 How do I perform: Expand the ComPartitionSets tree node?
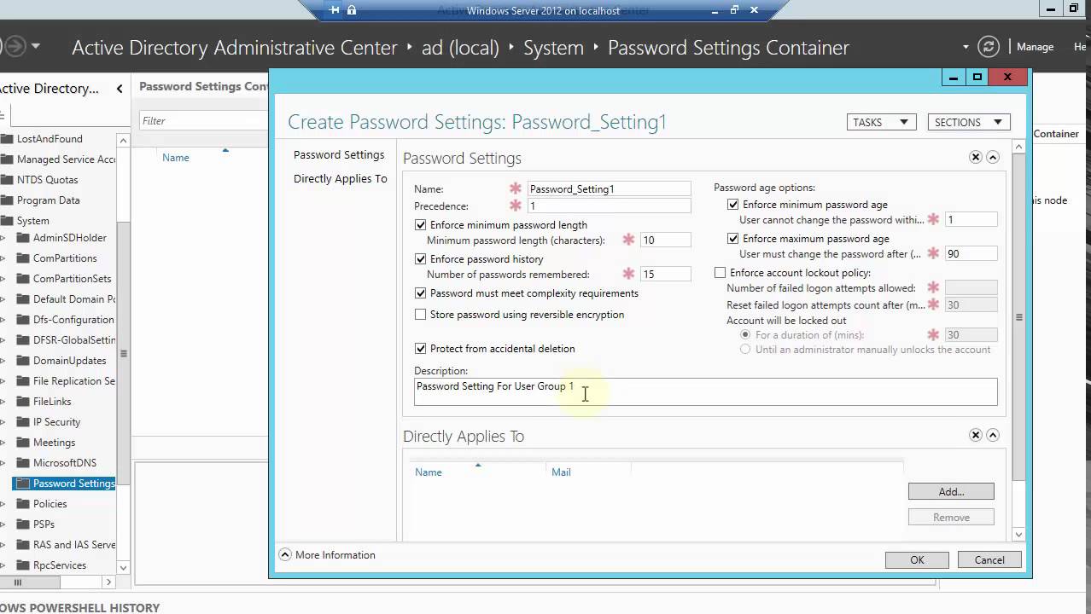(x=3, y=279)
